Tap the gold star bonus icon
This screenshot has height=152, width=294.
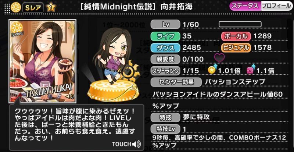(212, 70)
